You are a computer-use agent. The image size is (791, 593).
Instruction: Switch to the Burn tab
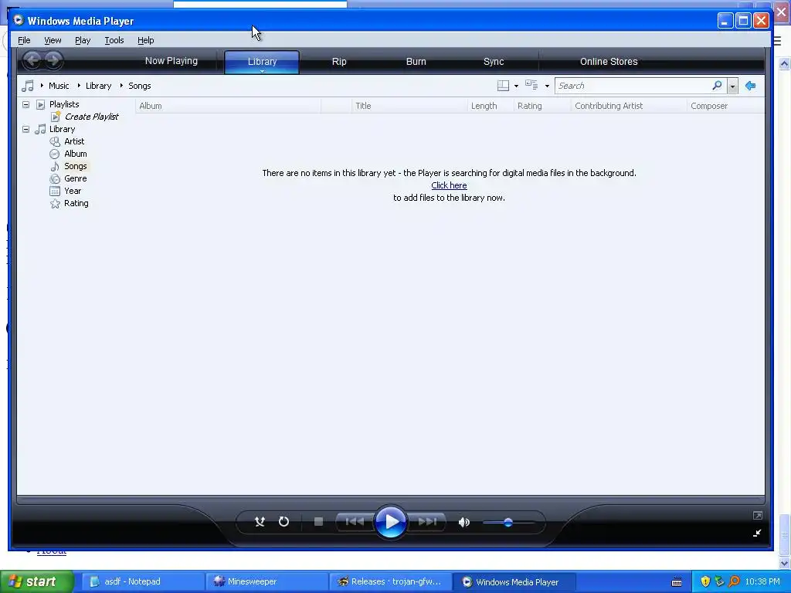coord(416,62)
